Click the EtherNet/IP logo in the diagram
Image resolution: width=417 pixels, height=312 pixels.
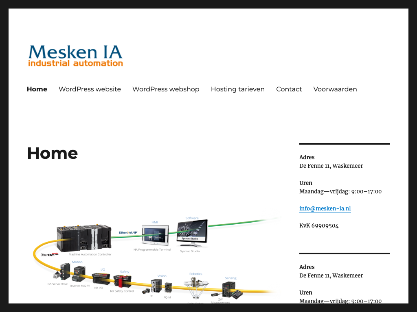(x=127, y=232)
